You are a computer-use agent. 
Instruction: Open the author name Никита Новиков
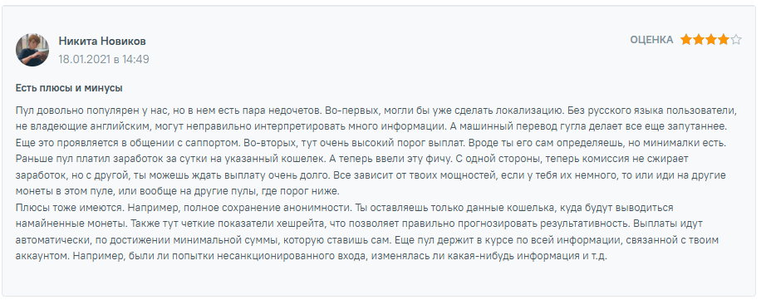click(x=102, y=42)
